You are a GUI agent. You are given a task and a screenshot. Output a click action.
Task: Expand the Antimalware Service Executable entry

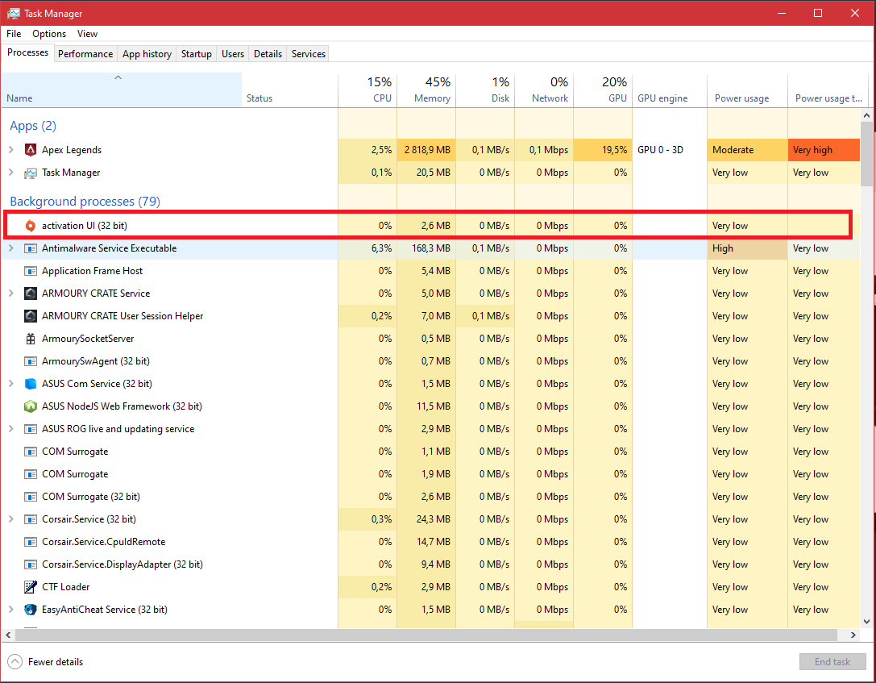click(11, 248)
